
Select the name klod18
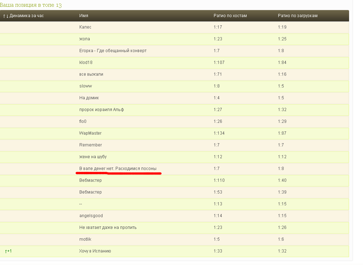86,62
